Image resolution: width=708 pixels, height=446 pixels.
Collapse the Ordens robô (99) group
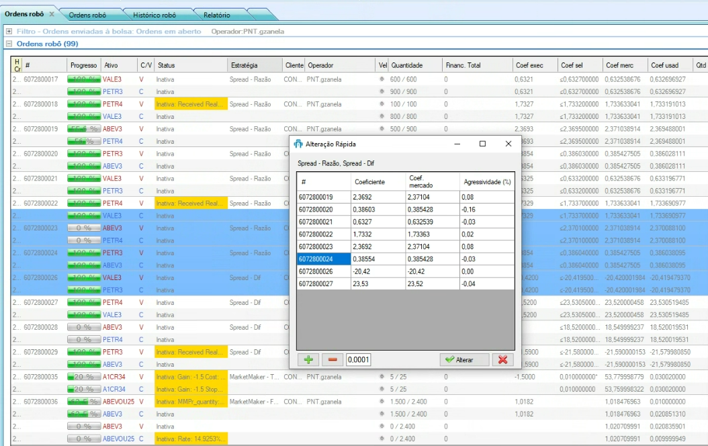[x=9, y=44]
